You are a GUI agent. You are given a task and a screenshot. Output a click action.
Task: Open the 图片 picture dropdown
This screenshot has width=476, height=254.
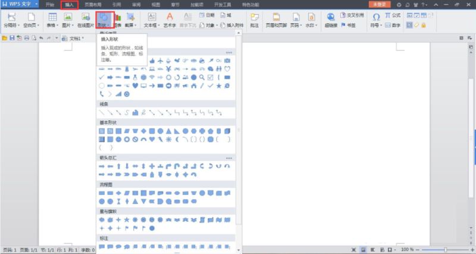[x=68, y=20]
